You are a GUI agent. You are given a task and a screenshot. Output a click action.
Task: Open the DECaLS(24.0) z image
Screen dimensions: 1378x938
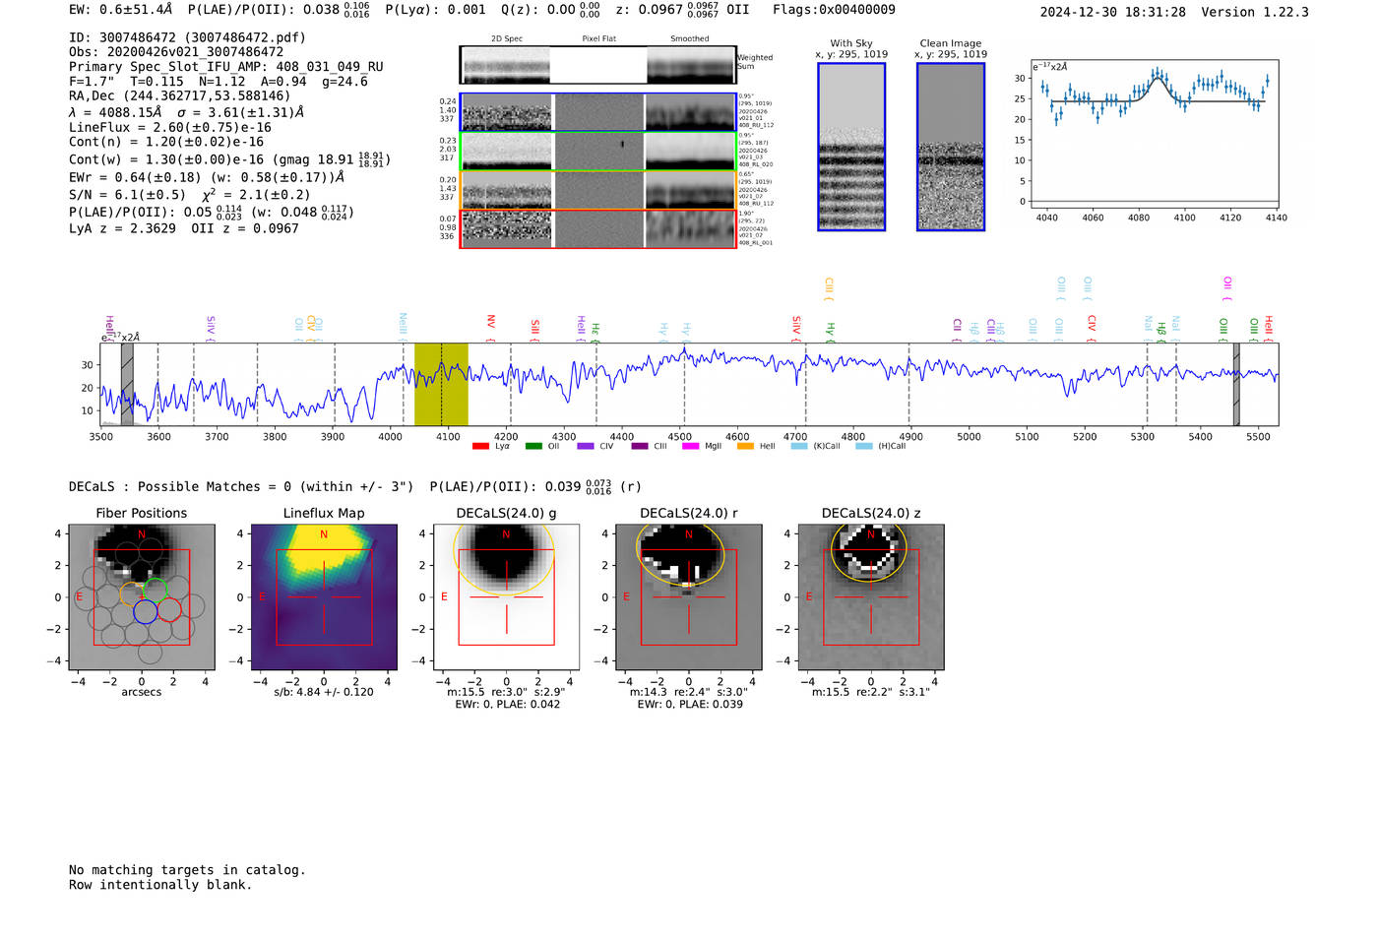[871, 596]
